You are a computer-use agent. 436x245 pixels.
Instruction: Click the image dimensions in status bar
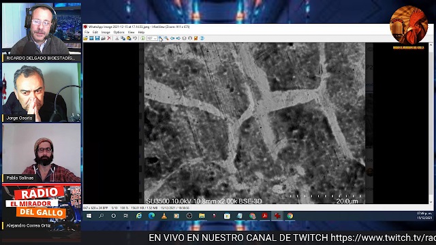tap(96, 208)
